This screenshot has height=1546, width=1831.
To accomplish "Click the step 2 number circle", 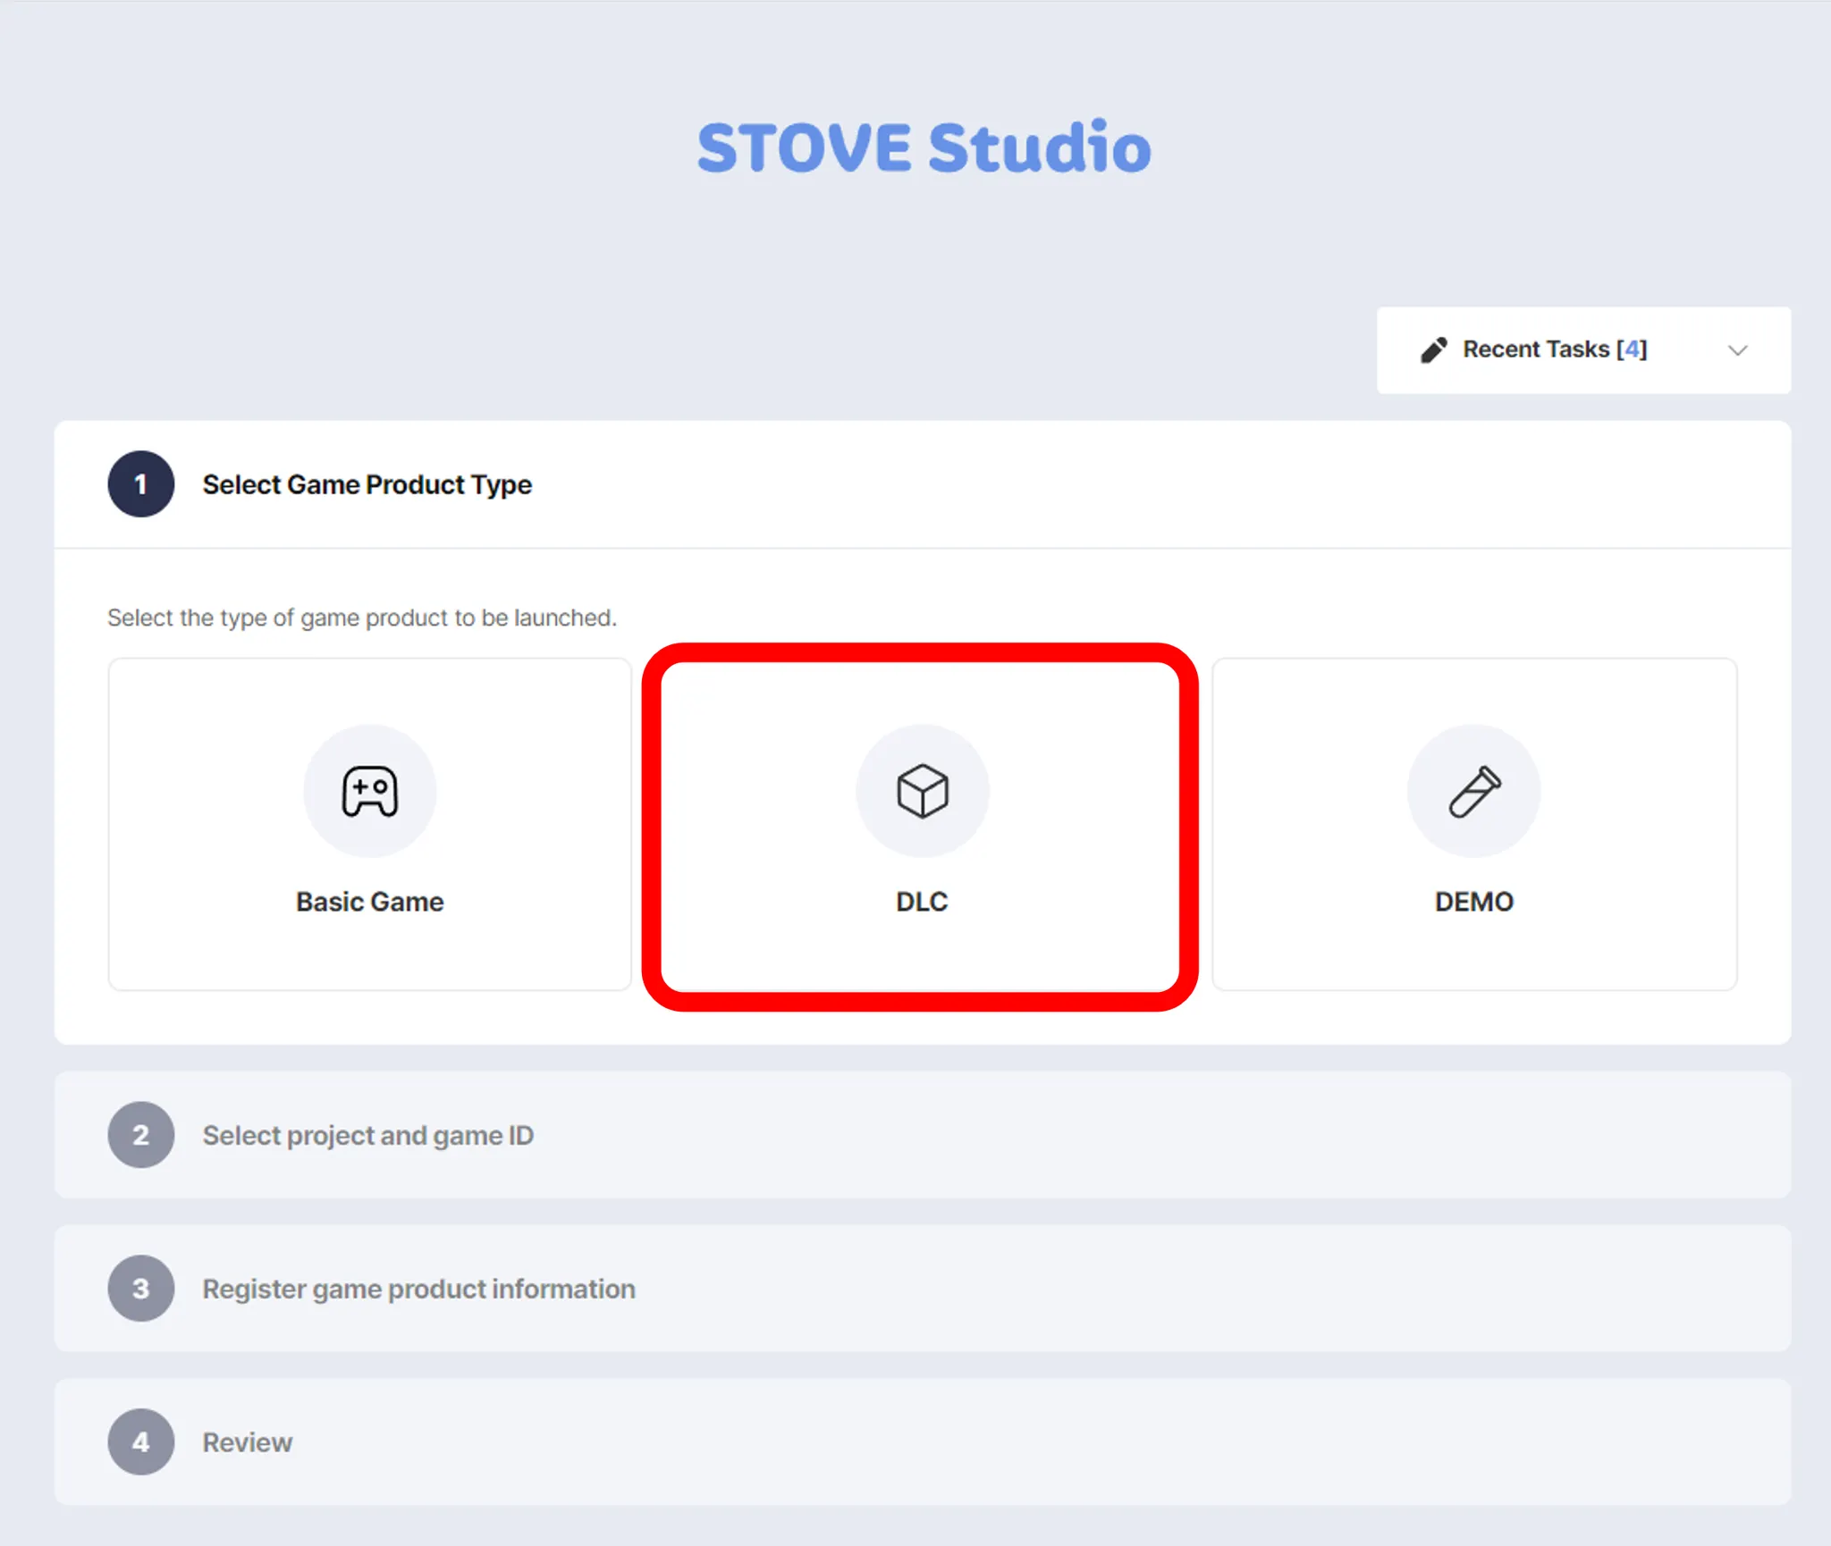I will coord(140,1134).
